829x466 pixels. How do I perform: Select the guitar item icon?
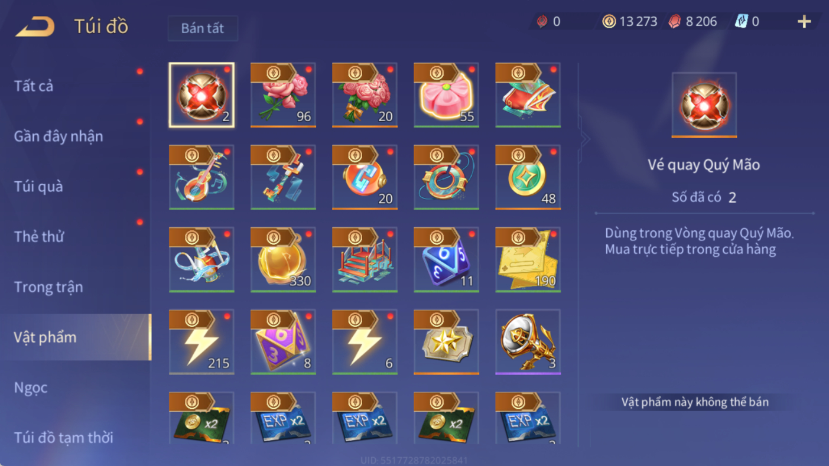click(x=201, y=177)
